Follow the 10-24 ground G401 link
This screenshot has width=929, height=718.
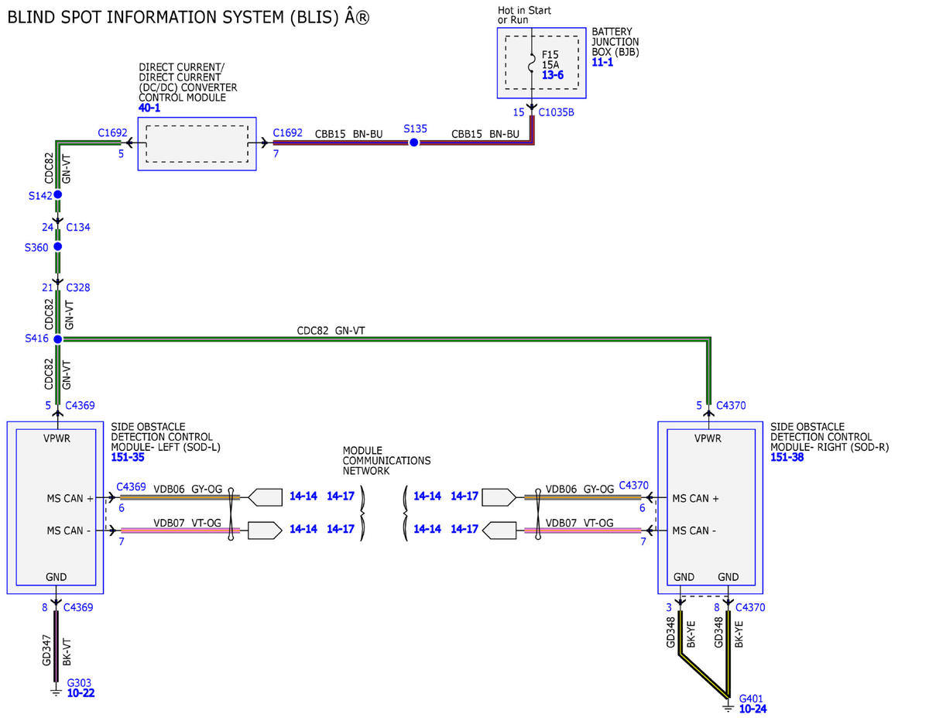[x=752, y=709]
